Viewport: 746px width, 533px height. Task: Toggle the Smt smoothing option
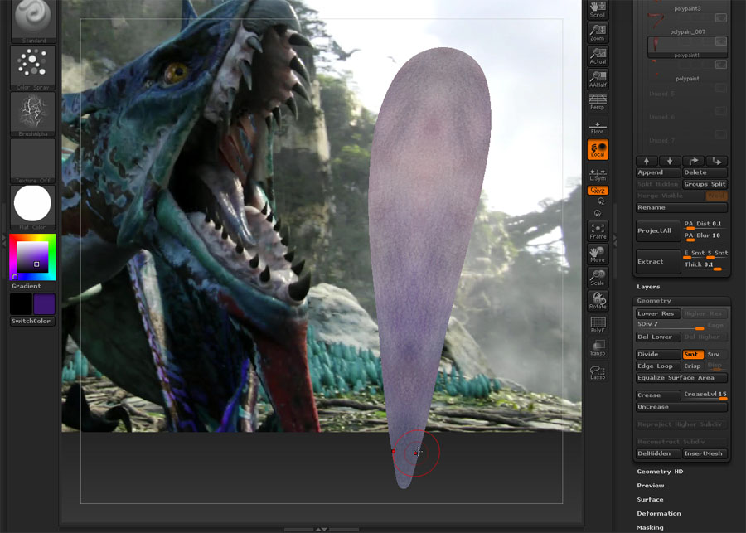[693, 355]
